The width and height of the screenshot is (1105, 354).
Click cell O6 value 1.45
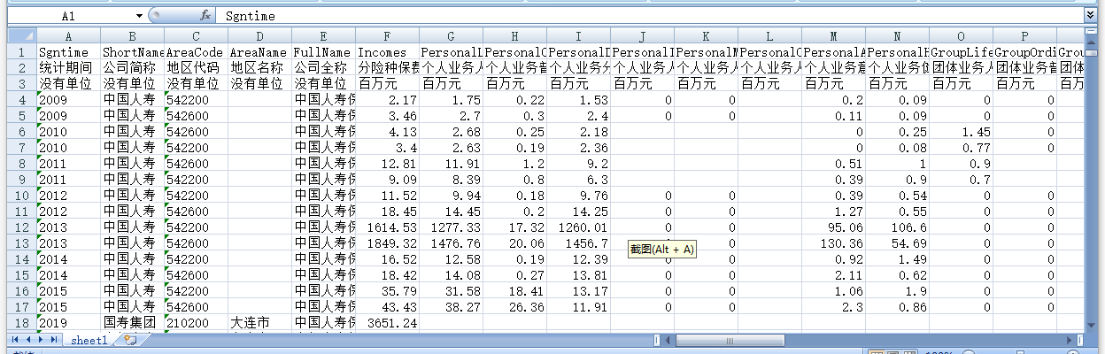(962, 132)
